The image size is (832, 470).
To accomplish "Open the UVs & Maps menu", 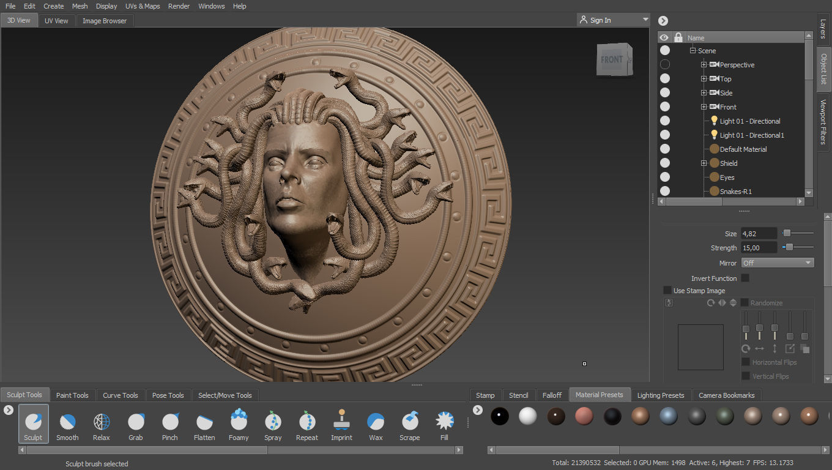I will pyautogui.click(x=143, y=6).
